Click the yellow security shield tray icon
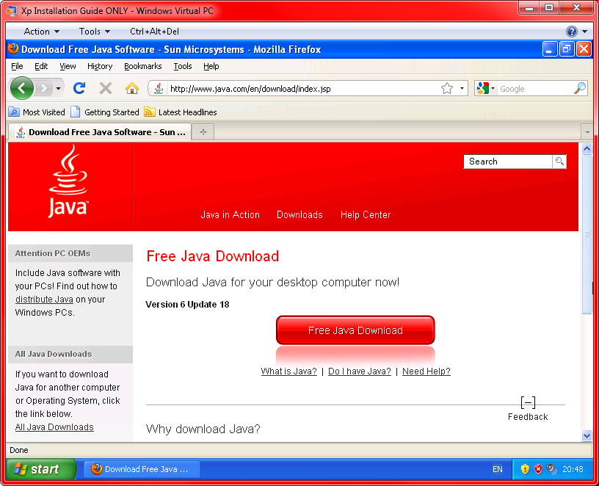The height and width of the screenshot is (486, 599). [x=525, y=469]
